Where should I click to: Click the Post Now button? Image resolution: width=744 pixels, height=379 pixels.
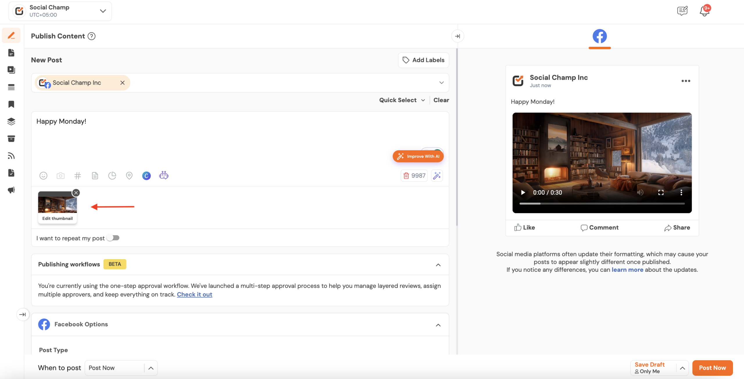point(712,368)
